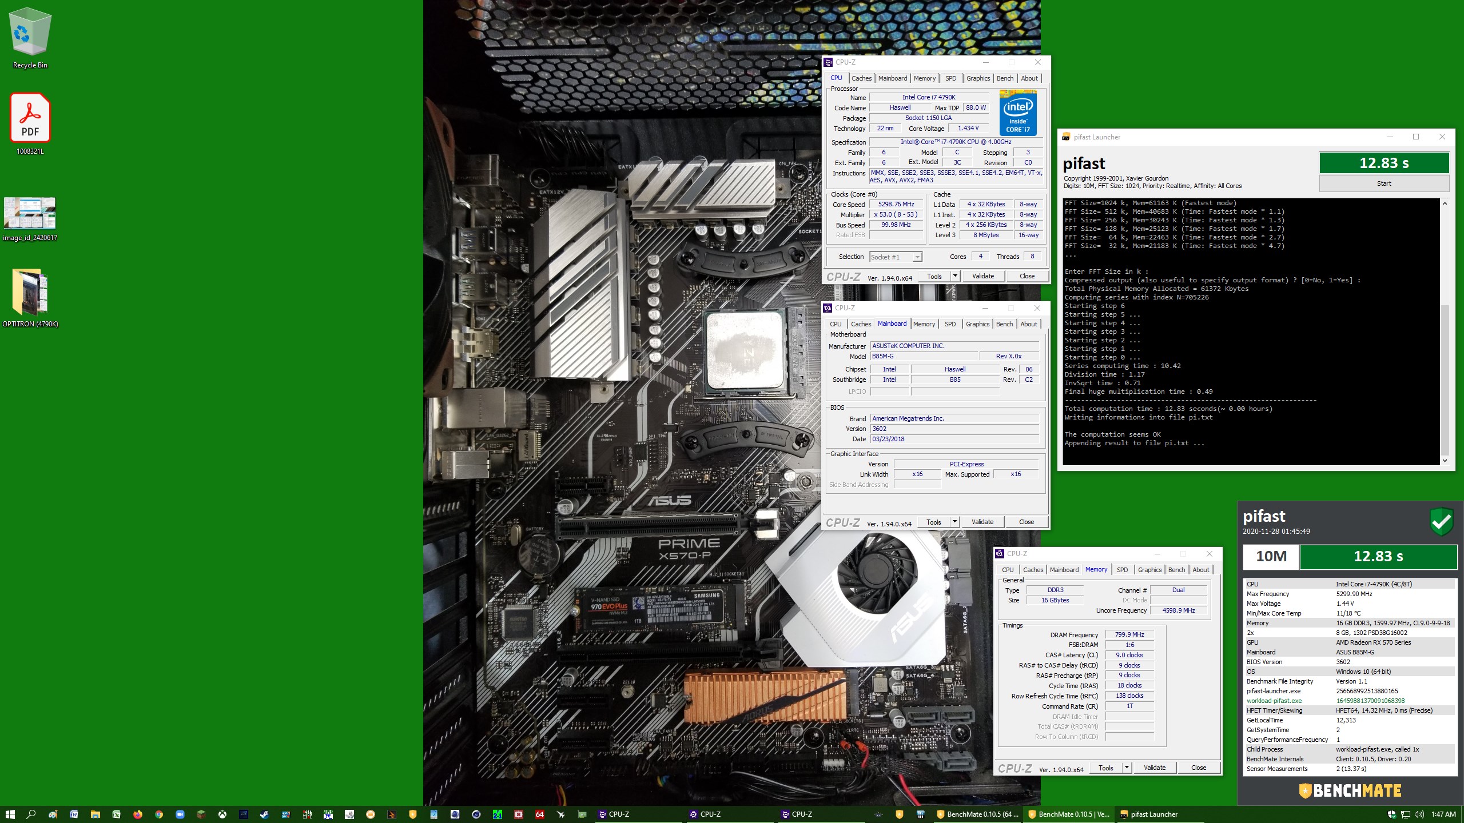The height and width of the screenshot is (823, 1464).
Task: Show calendar via 1:47 AM clock
Action: 1443,814
